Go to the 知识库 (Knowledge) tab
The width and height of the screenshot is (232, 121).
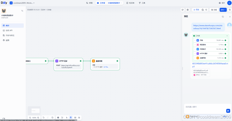pyautogui.click(x=130, y=3)
